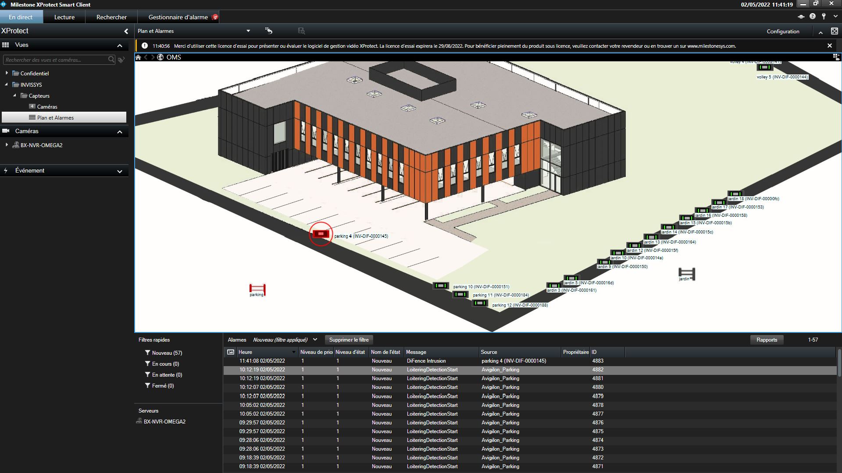The width and height of the screenshot is (842, 473).
Task: Click the jardin 3 sensor icon
Action: point(553,286)
